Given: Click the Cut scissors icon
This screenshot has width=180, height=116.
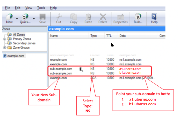Looking at the screenshot, I should (x=59, y=17).
